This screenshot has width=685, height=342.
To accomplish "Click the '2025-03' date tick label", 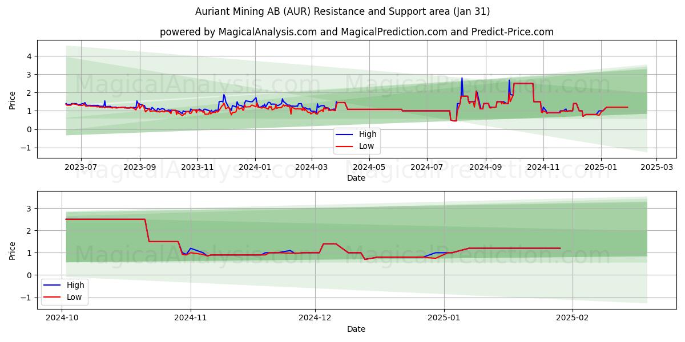I will click(x=656, y=167).
